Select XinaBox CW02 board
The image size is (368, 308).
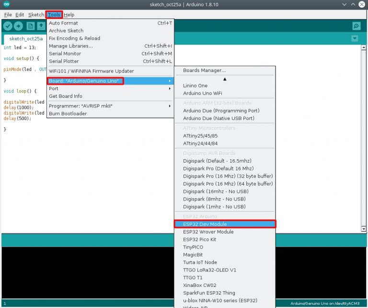click(225, 285)
